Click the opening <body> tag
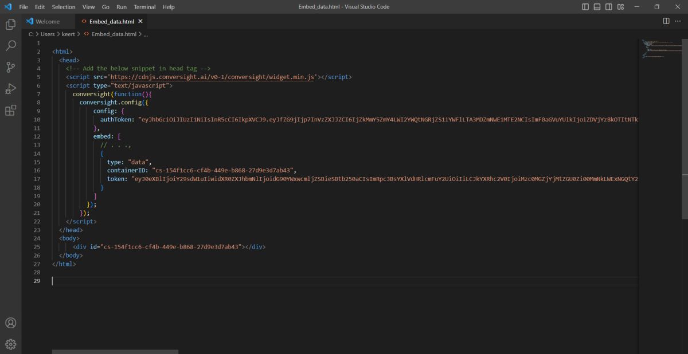 pos(69,238)
